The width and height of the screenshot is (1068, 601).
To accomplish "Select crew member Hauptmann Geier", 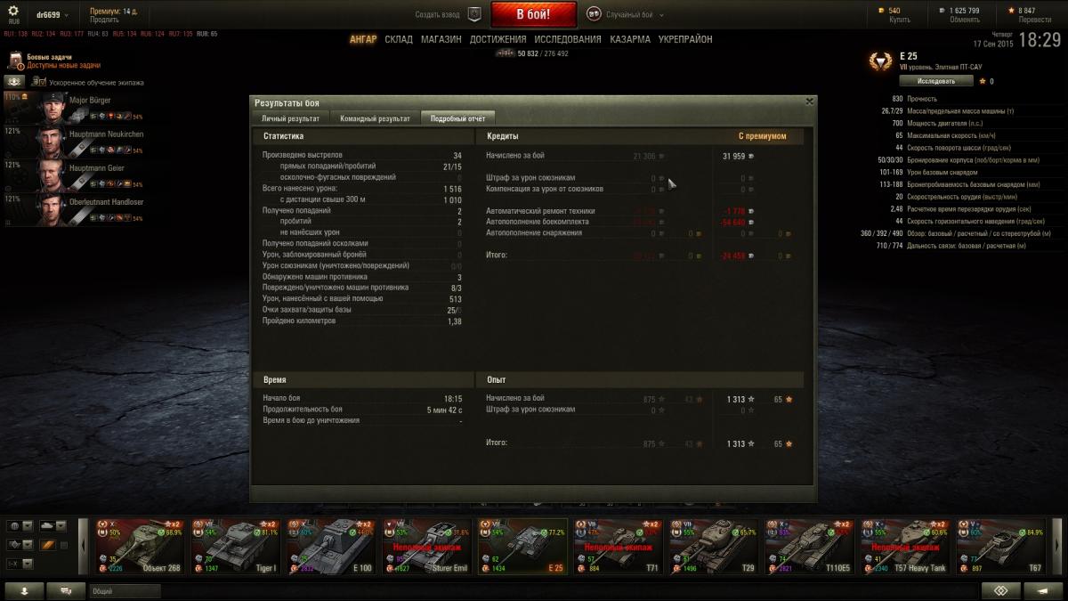I will (x=75, y=176).
